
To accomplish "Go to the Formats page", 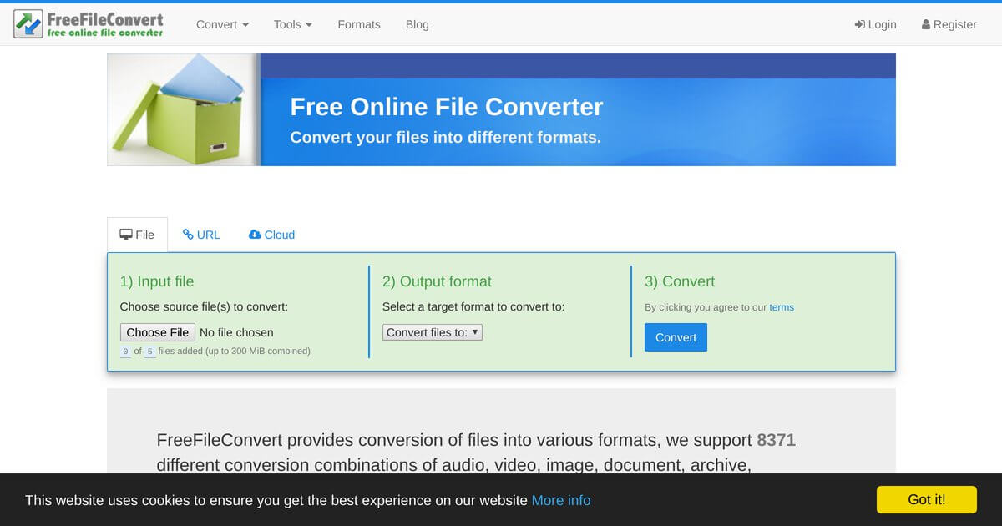I will click(x=359, y=24).
